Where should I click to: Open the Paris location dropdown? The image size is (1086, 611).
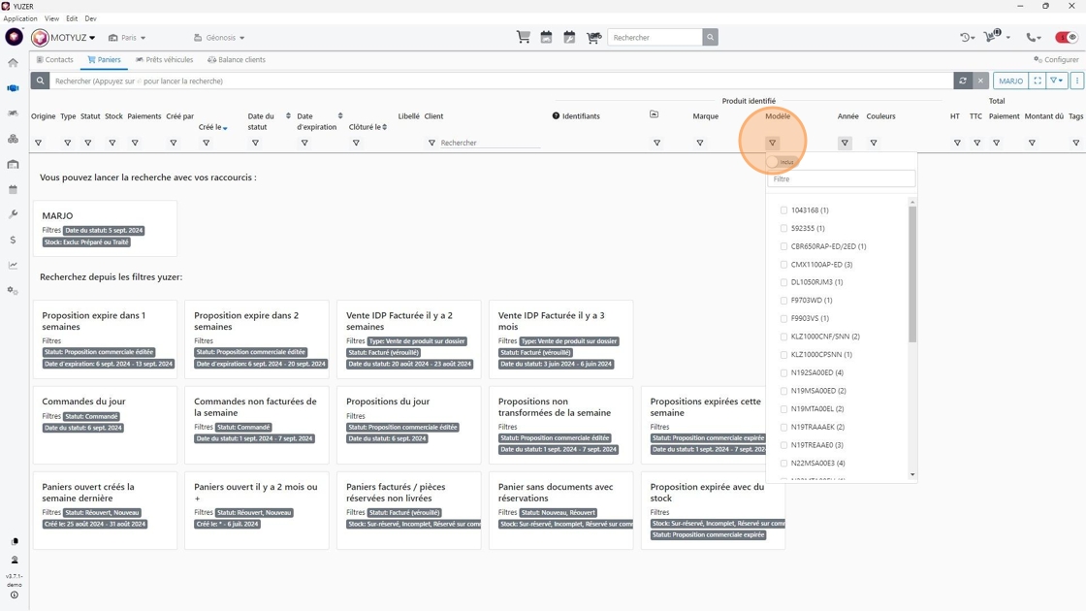point(127,38)
